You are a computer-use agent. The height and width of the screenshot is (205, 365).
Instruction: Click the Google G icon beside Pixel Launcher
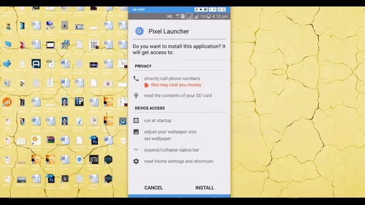click(139, 31)
